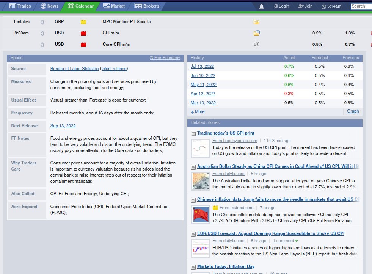Click story icon beside Chinese inflation data headline
372x274 pixels.
[193, 200]
